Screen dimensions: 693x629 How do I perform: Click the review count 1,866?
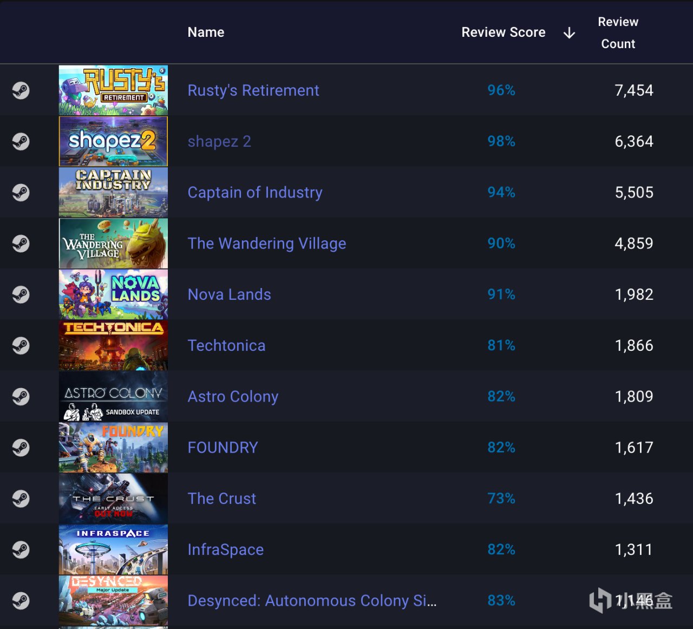click(x=634, y=345)
